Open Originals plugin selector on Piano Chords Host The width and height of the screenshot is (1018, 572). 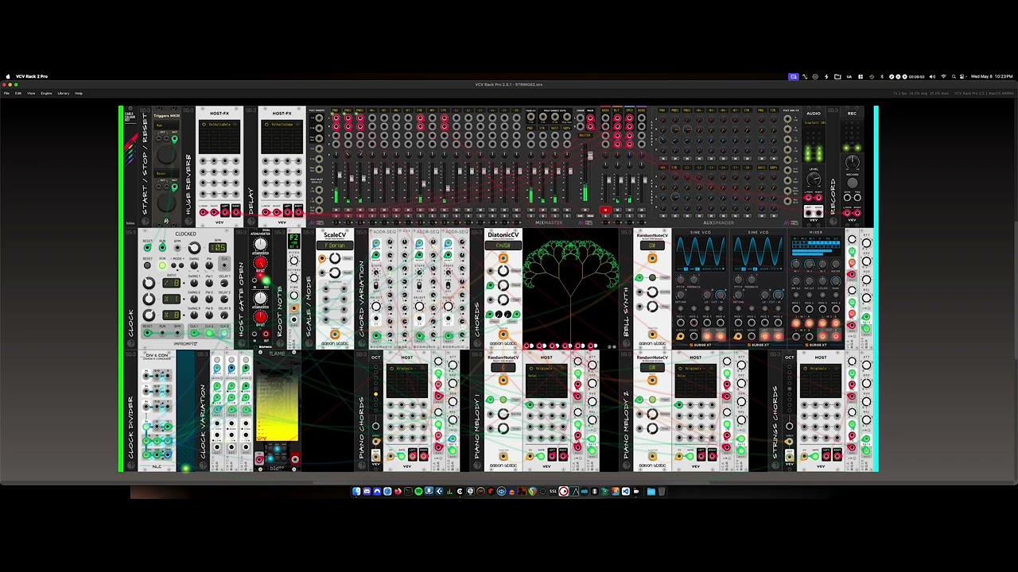[406, 369]
